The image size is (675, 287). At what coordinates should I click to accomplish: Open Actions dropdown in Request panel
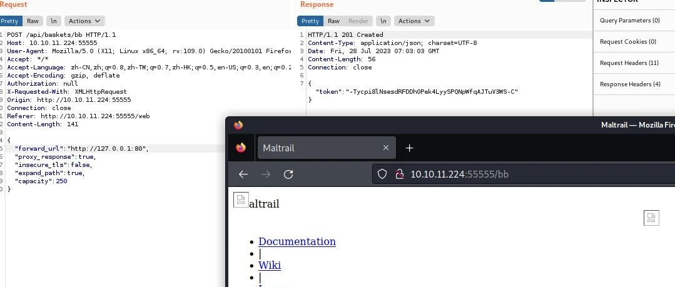(x=84, y=21)
